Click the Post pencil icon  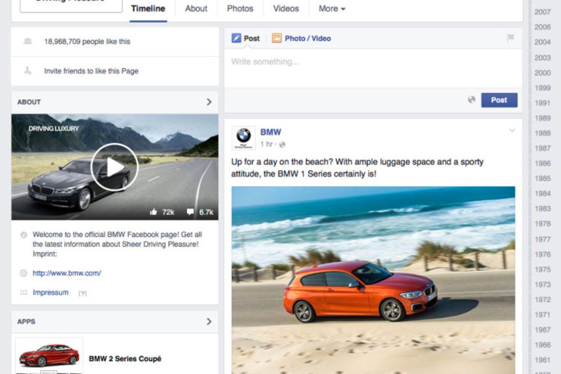tap(236, 38)
